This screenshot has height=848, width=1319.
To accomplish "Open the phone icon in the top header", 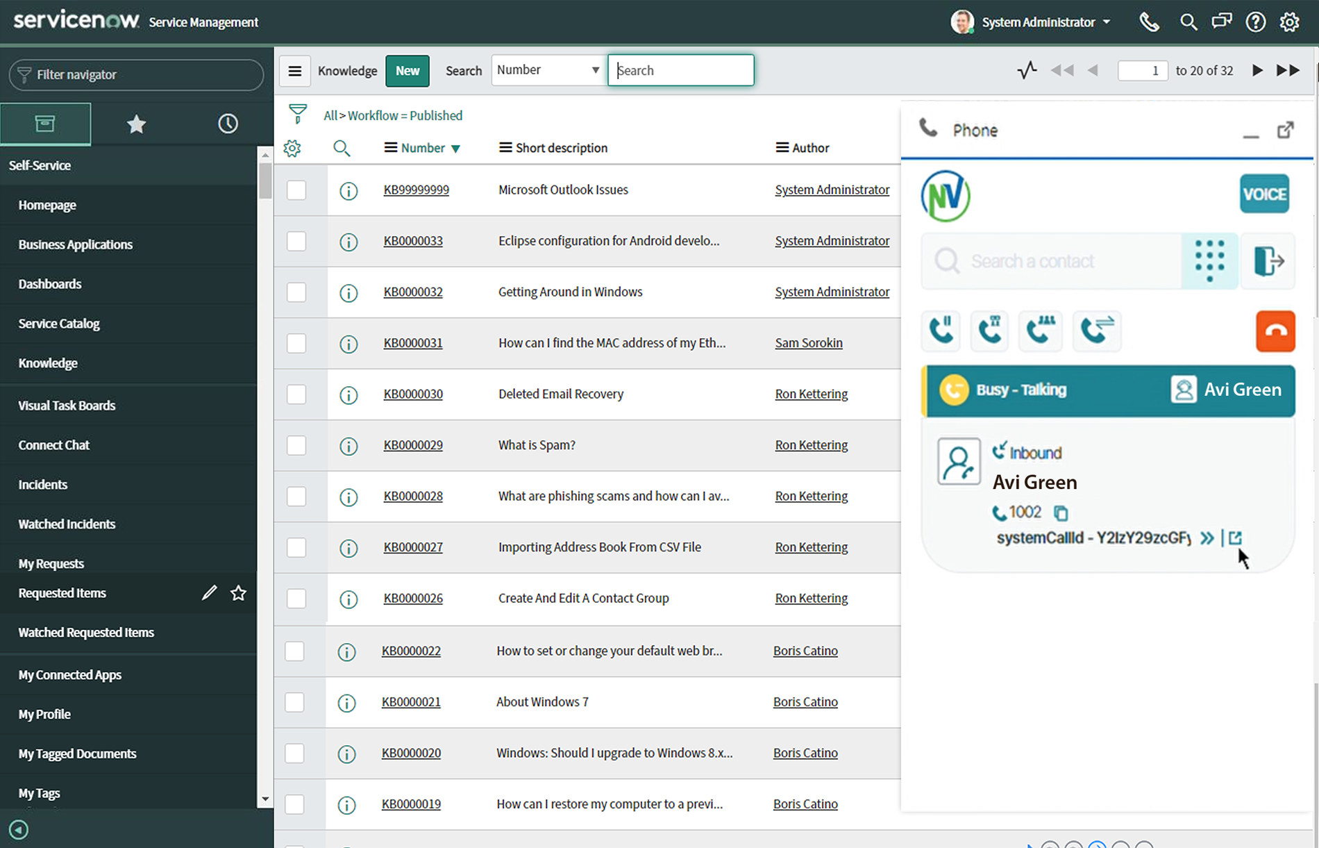I will coord(1149,22).
